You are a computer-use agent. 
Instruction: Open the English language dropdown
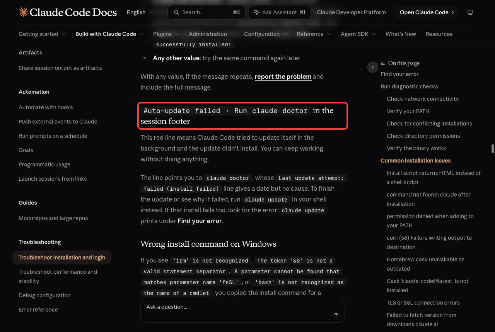140,12
